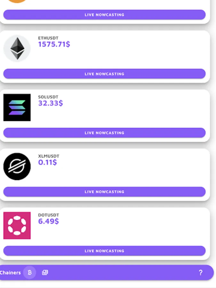Open the news icon in bottom bar
This screenshot has height=288, width=216.
click(x=45, y=273)
